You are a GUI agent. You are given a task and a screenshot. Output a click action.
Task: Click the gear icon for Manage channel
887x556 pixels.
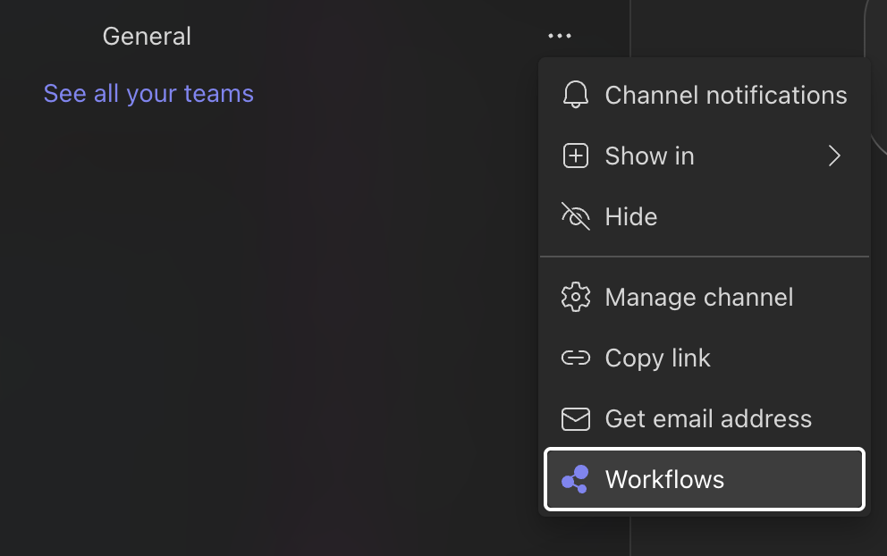pyautogui.click(x=575, y=297)
